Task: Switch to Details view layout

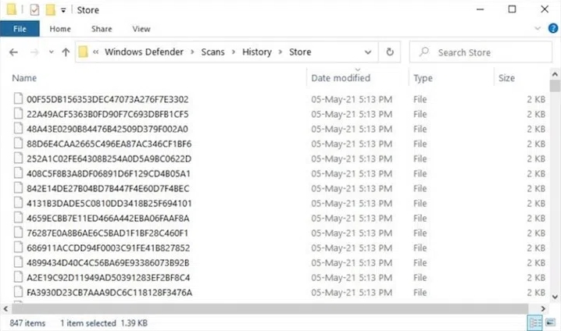Action: [535, 322]
